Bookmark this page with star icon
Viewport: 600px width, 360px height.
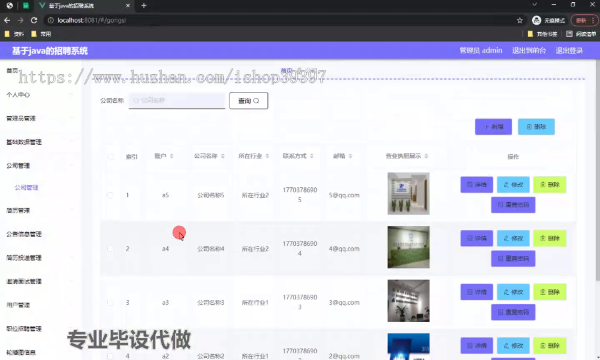pyautogui.click(x=519, y=20)
